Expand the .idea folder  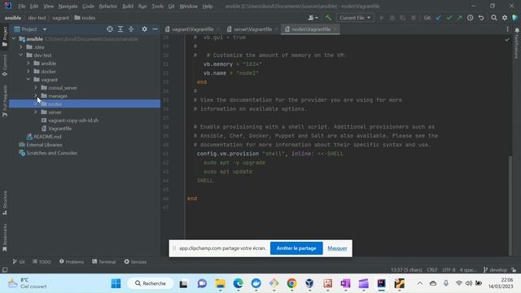pos(21,47)
